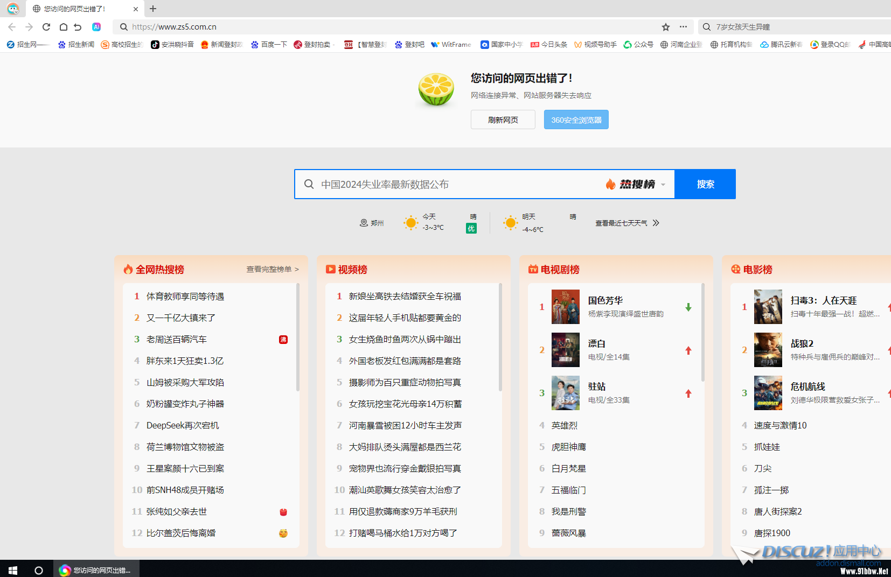891x577 pixels.
Task: Open the AI assistant toolbar icon
Action: tap(96, 27)
